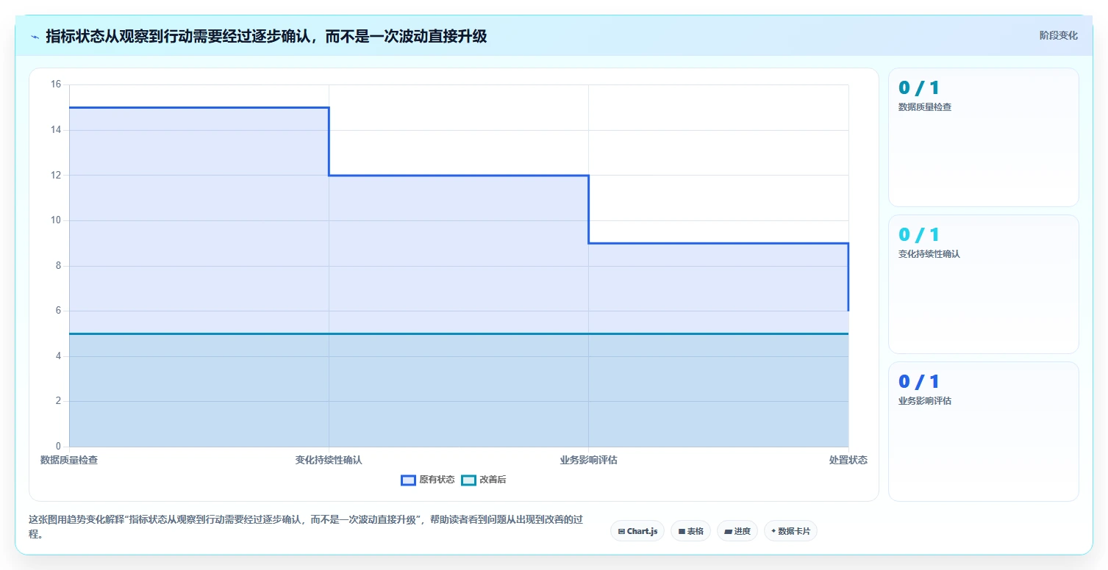The image size is (1108, 570).
Task: Select the 表格 tag pill
Action: click(690, 531)
